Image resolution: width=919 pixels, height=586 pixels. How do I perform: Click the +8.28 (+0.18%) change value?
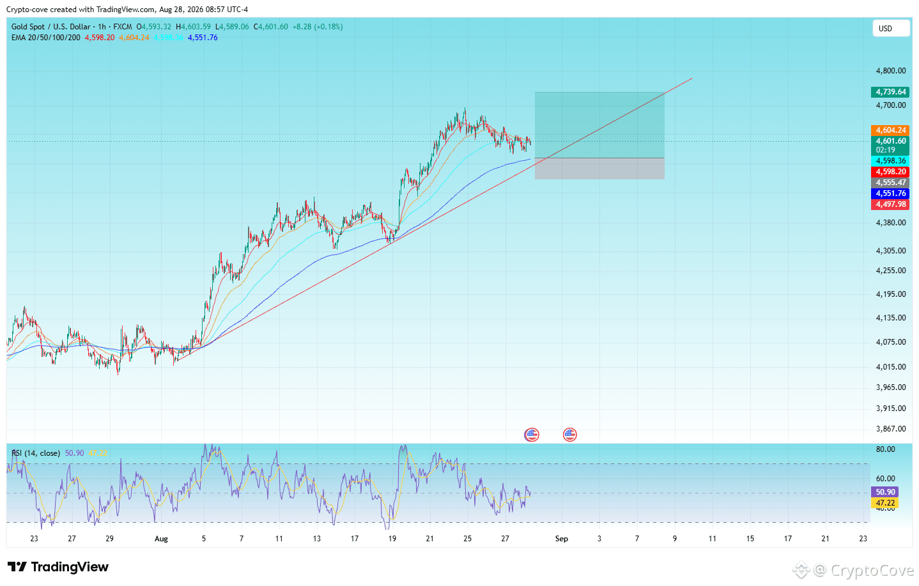[318, 27]
